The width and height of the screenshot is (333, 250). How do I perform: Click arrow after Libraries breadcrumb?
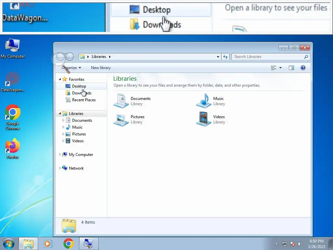click(x=110, y=57)
